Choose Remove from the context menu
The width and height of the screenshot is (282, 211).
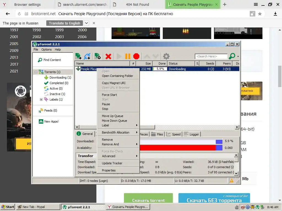click(x=118, y=140)
